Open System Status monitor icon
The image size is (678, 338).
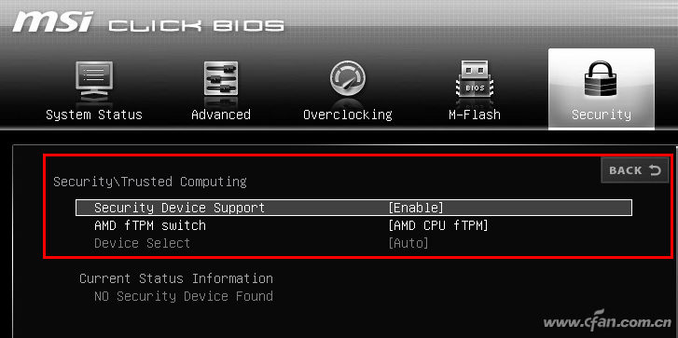point(94,81)
